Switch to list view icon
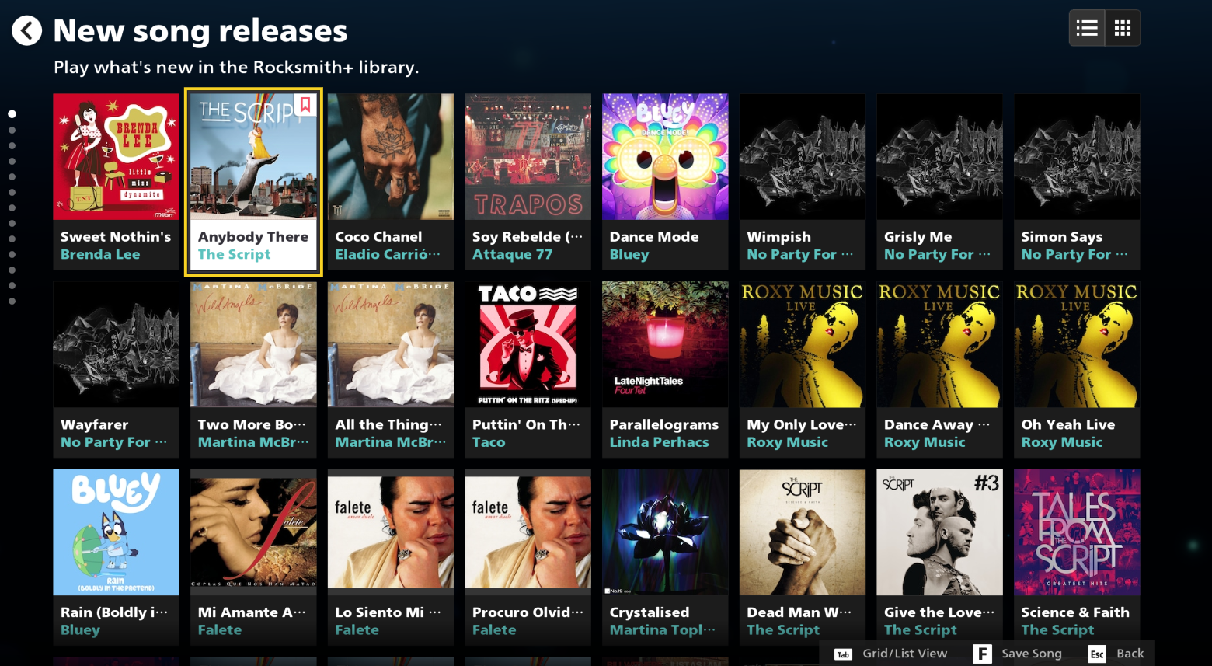 [1087, 29]
